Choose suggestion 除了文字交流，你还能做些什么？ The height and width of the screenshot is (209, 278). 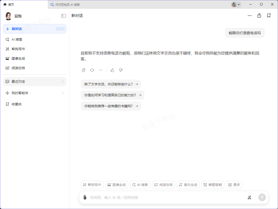pyautogui.click(x=111, y=84)
